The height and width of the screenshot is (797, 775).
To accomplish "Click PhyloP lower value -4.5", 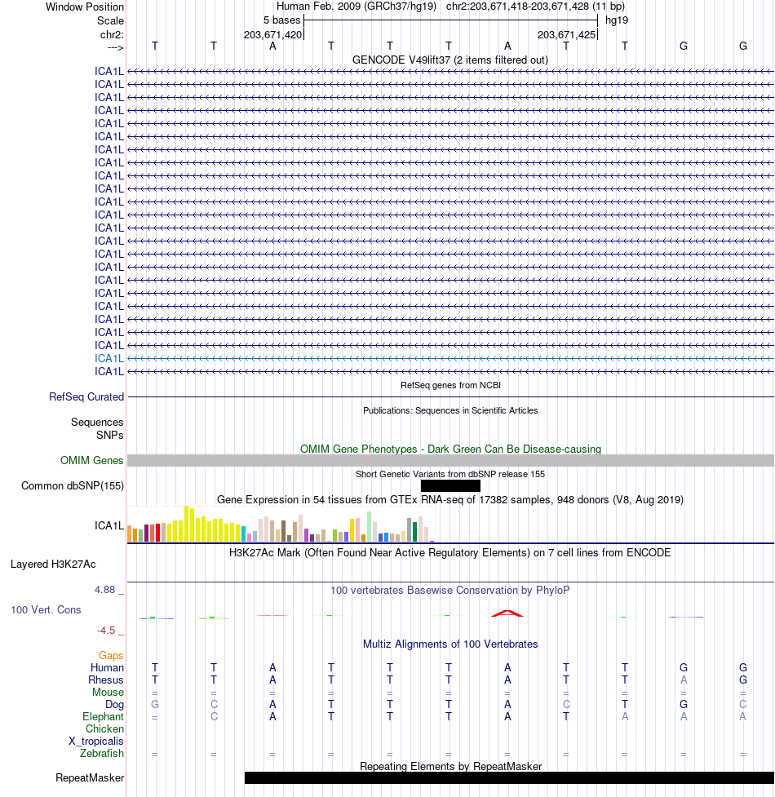I will (106, 631).
